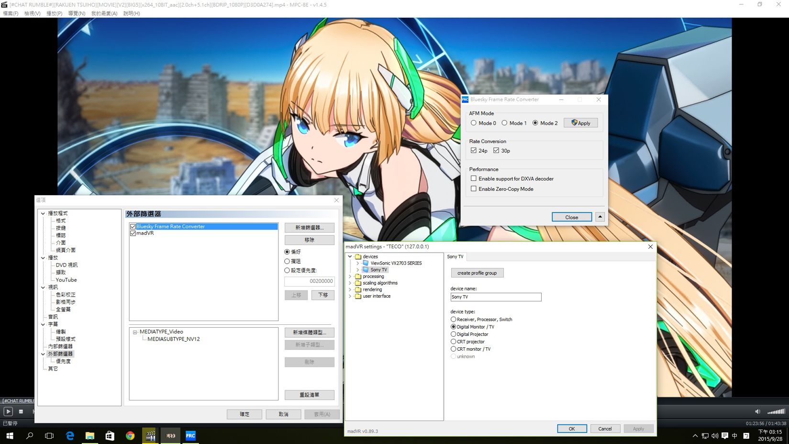The width and height of the screenshot is (789, 444).
Task: Edit the device name field Sony TV
Action: [x=496, y=297]
